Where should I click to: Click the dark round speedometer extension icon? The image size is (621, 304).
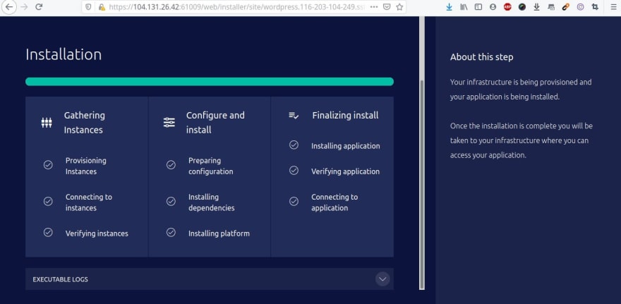tap(522, 7)
